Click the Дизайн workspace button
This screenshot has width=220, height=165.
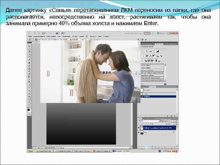point(147,33)
